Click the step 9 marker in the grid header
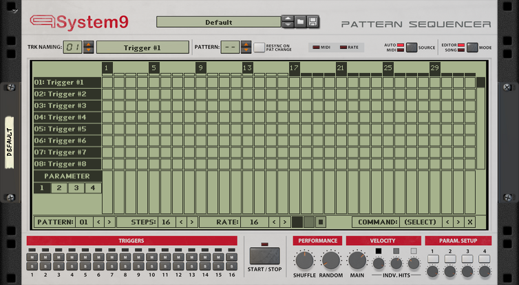This screenshot has width=519, height=285. 200,68
